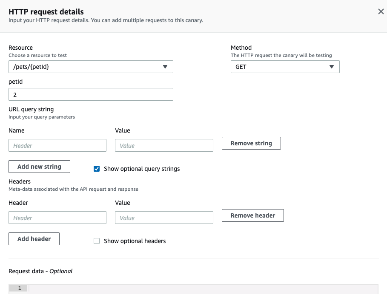Focus the petId input field
Screen dimensions: 387x300
pos(91,94)
